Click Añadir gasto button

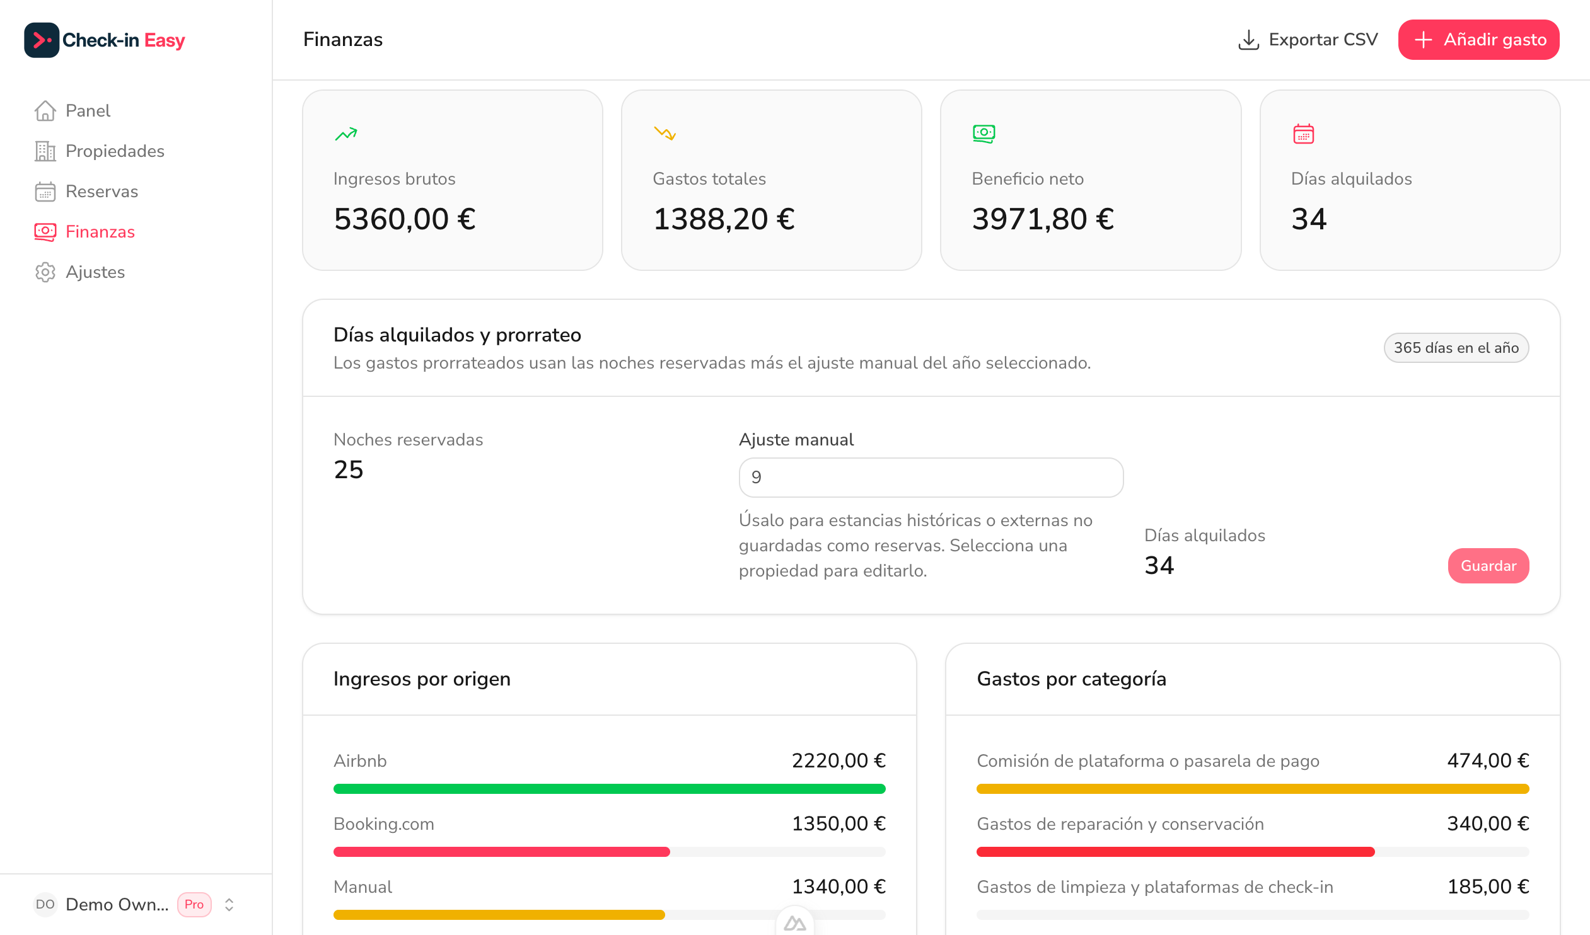click(x=1478, y=40)
